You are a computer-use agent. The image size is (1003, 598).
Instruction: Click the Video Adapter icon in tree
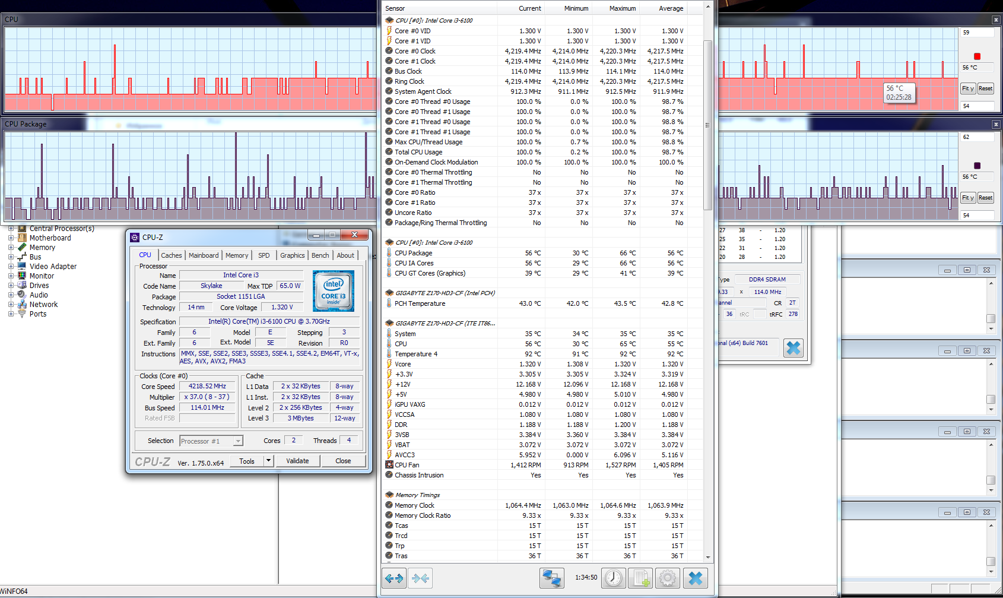pos(22,267)
